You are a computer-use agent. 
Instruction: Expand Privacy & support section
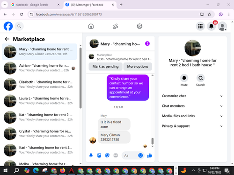point(192,126)
